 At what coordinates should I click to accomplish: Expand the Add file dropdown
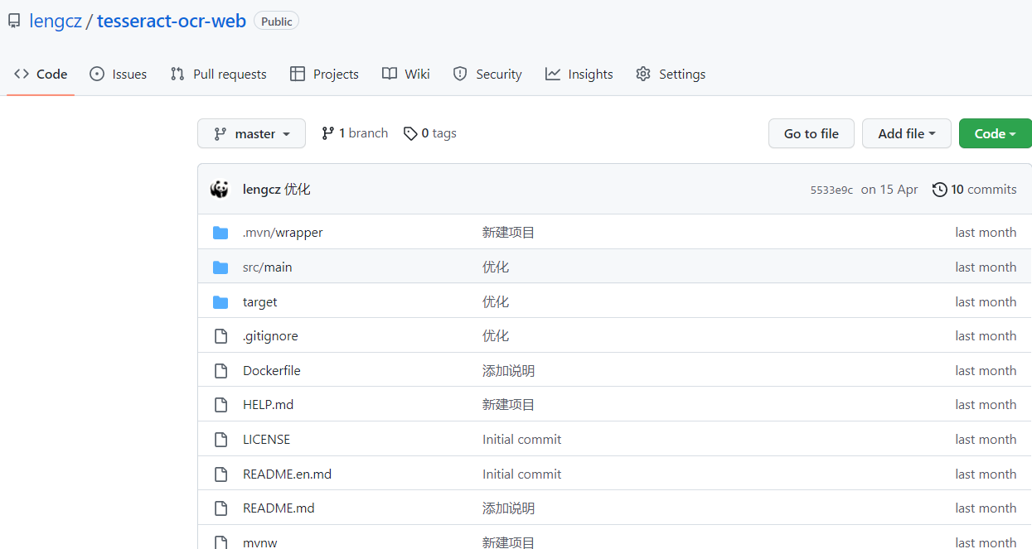coord(907,133)
